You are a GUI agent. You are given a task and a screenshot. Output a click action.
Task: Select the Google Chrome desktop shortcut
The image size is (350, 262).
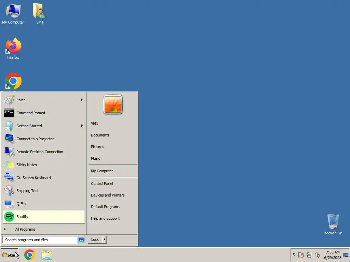click(x=13, y=82)
